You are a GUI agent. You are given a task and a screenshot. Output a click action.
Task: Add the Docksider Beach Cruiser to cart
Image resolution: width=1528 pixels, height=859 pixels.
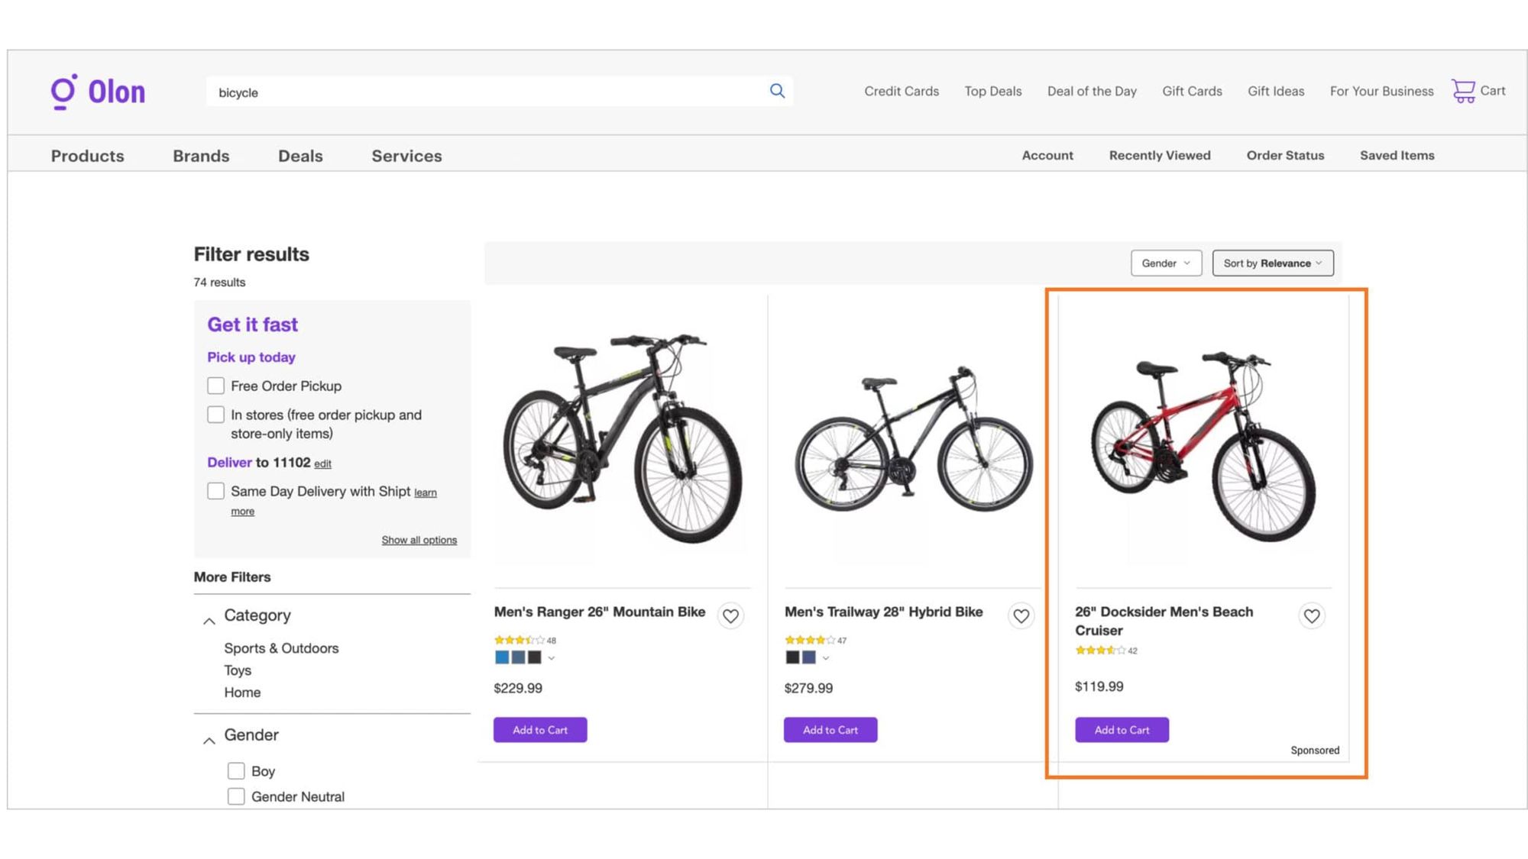pyautogui.click(x=1121, y=729)
